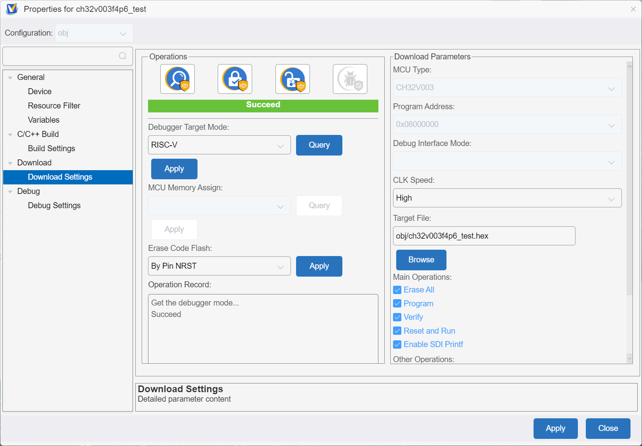
Task: Click the bottom Close button
Action: (x=608, y=429)
